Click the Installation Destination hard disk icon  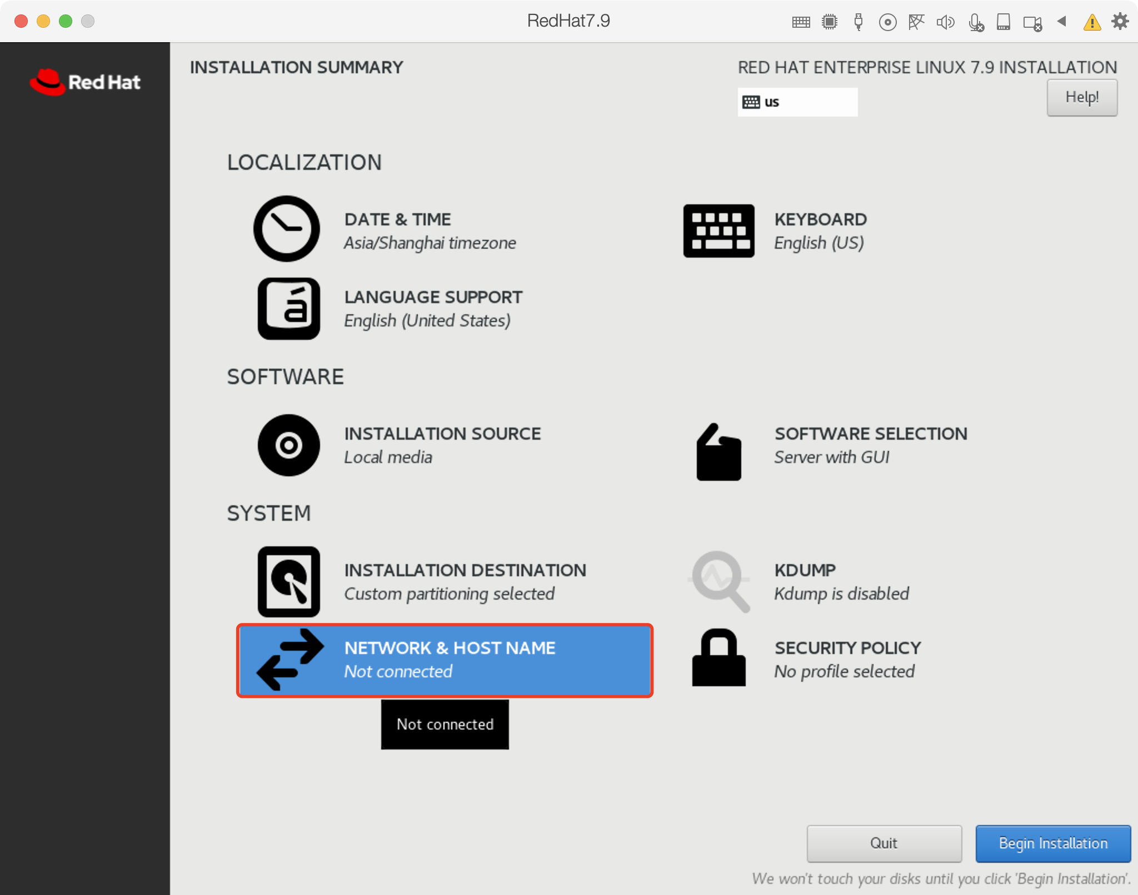point(288,581)
